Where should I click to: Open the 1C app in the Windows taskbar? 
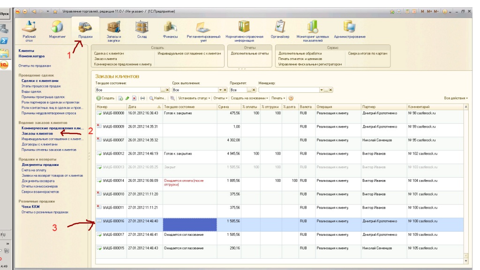point(4,65)
